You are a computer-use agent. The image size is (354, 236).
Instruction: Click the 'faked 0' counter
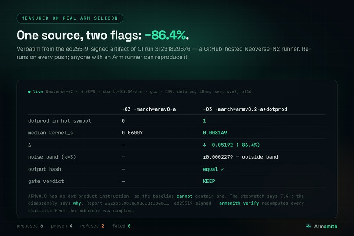122,226
